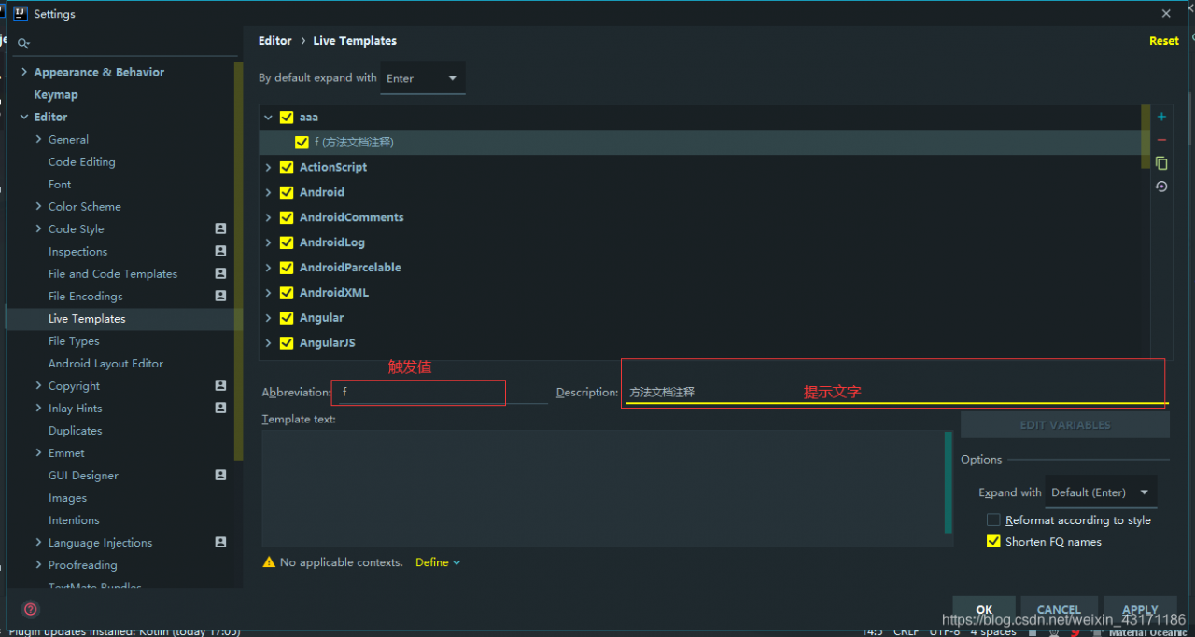
Task: Expand the Color Scheme node
Action: [x=38, y=206]
